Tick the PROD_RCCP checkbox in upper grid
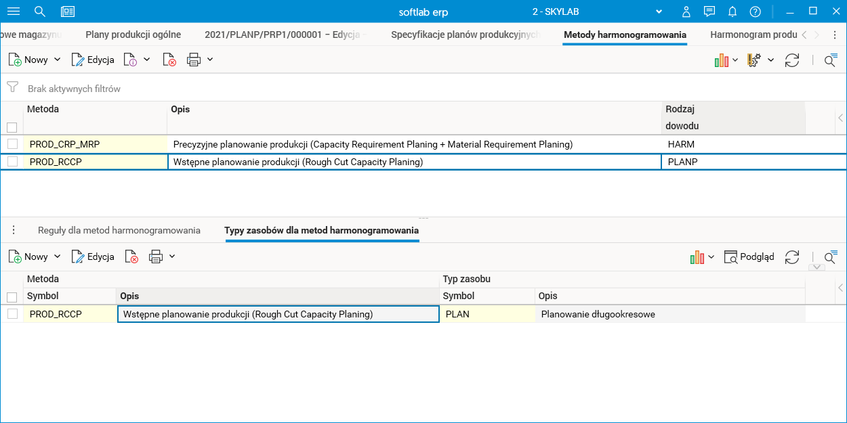Image resolution: width=847 pixels, height=423 pixels. pos(12,161)
